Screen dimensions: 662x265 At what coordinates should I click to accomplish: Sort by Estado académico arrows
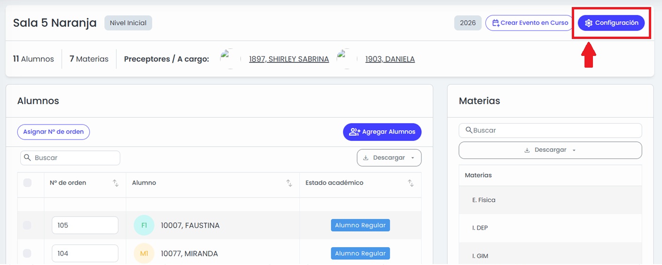pos(411,183)
